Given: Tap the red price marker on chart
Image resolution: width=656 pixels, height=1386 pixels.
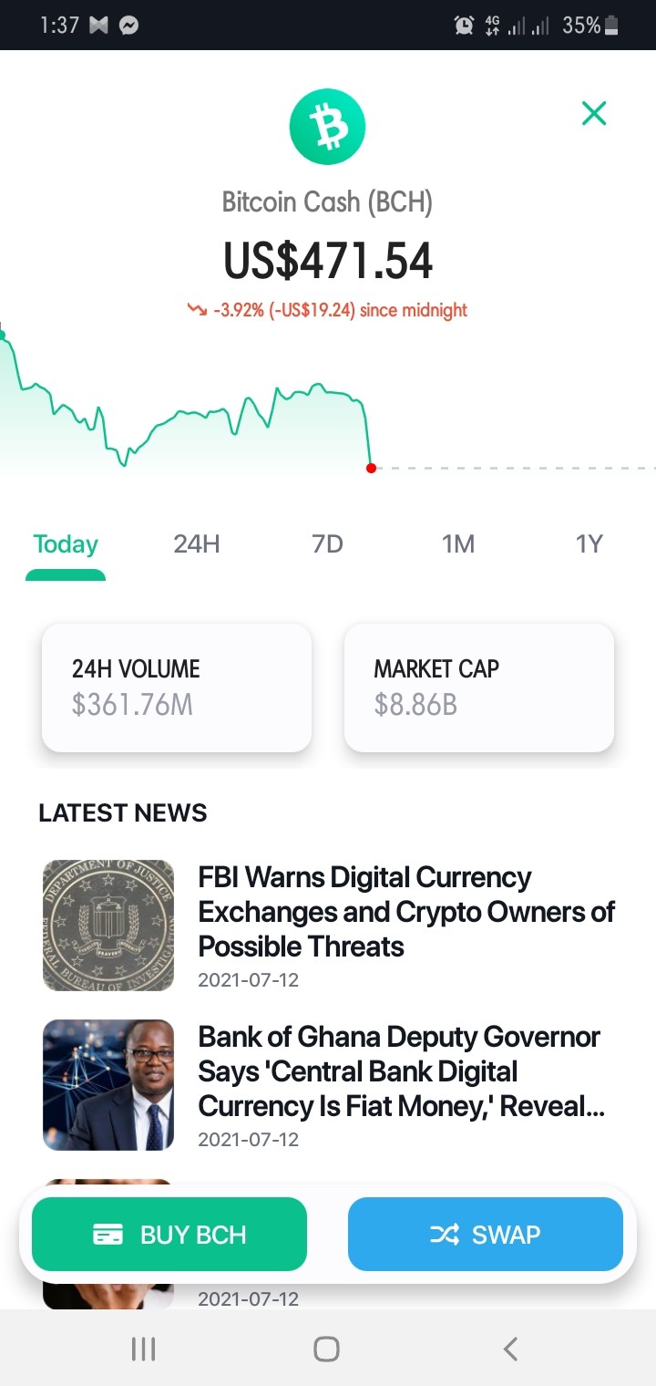Looking at the screenshot, I should tap(371, 468).
